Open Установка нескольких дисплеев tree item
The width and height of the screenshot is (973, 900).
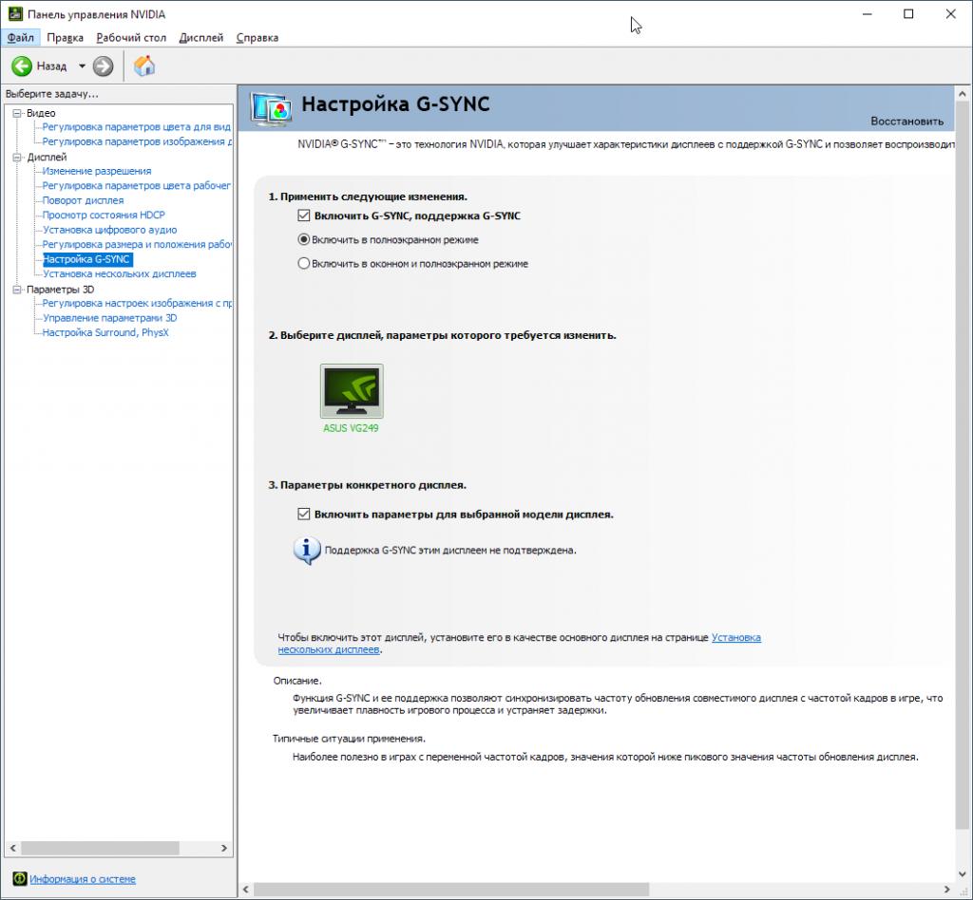coord(120,274)
